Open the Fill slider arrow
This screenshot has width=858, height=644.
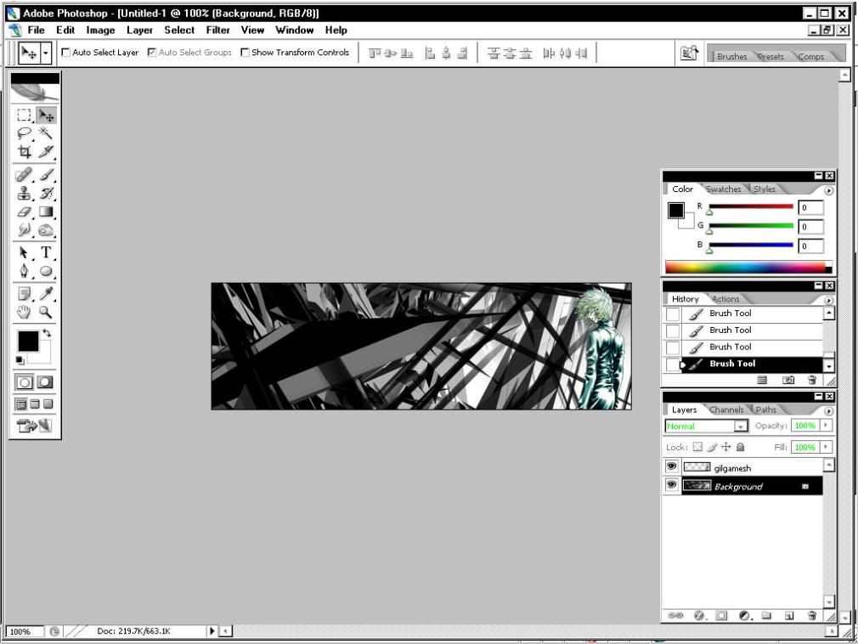tap(826, 447)
